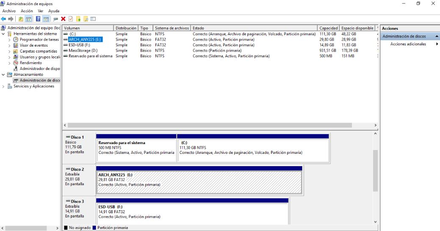The image size is (440, 231).
Task: Sort by Capacidad column header
Action: tap(329, 28)
